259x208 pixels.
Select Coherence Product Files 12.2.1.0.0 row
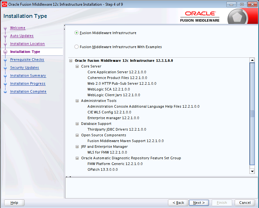[117, 78]
